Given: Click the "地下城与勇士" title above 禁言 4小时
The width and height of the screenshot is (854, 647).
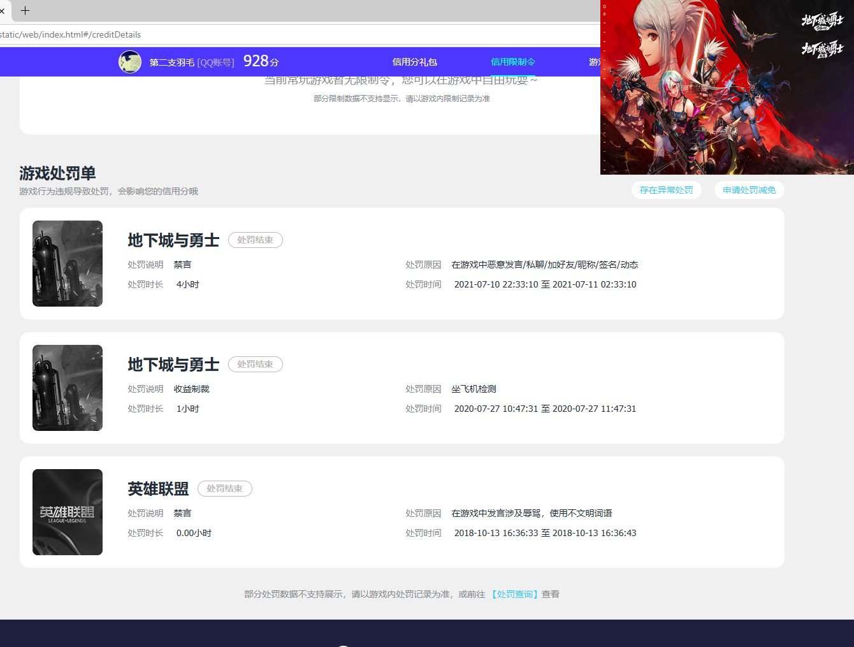Looking at the screenshot, I should (x=173, y=240).
